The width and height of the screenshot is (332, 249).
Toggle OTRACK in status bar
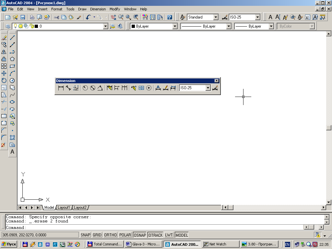(x=156, y=235)
